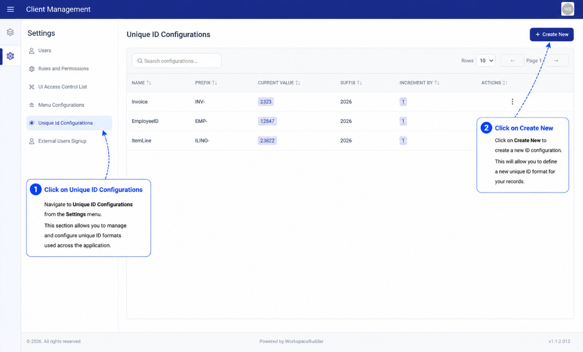The height and width of the screenshot is (352, 583).
Task: Expand the Rows per page dropdown
Action: pos(486,61)
